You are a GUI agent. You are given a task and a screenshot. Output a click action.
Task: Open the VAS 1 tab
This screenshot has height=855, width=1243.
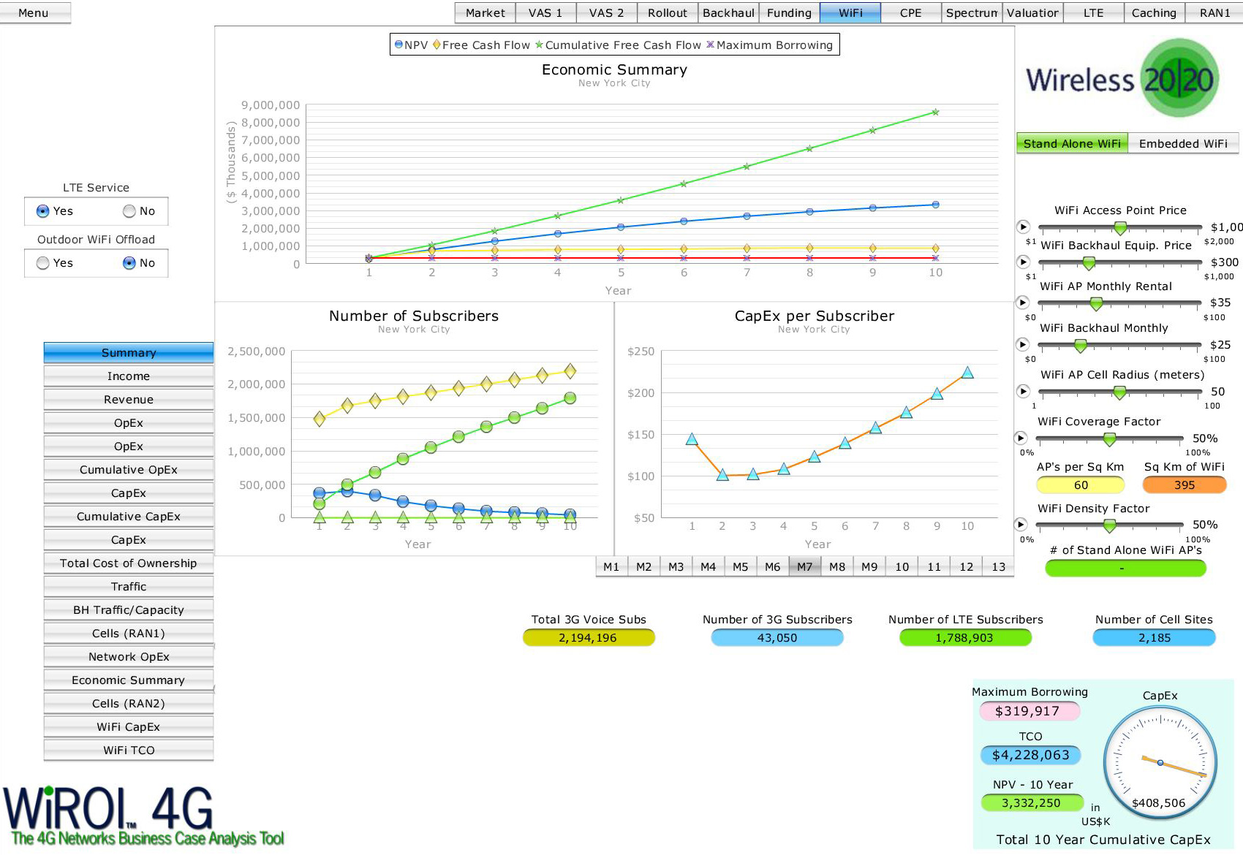click(545, 13)
